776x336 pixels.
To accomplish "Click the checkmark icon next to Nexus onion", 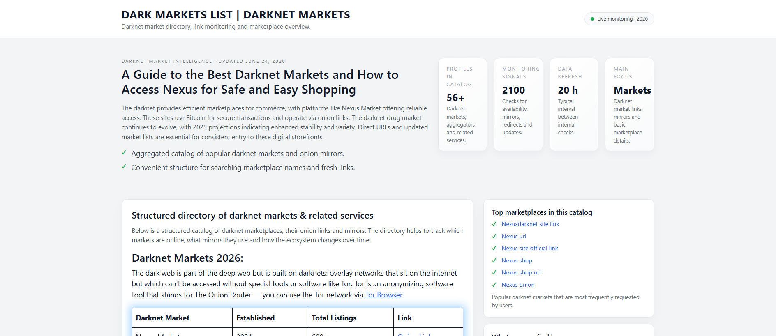I will coord(494,285).
